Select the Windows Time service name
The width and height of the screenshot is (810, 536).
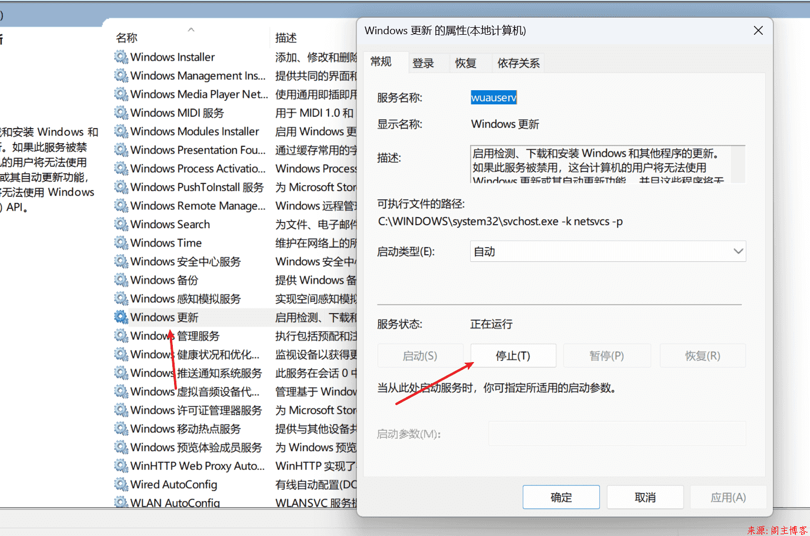coord(166,243)
